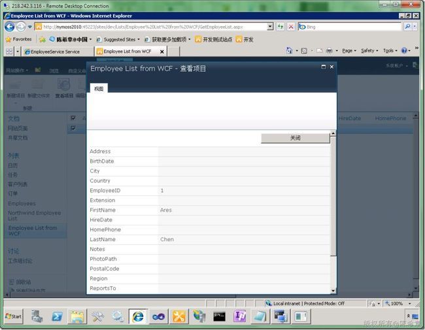The height and width of the screenshot is (330, 425).
Task: Open the Tools menu
Action: tap(390, 51)
